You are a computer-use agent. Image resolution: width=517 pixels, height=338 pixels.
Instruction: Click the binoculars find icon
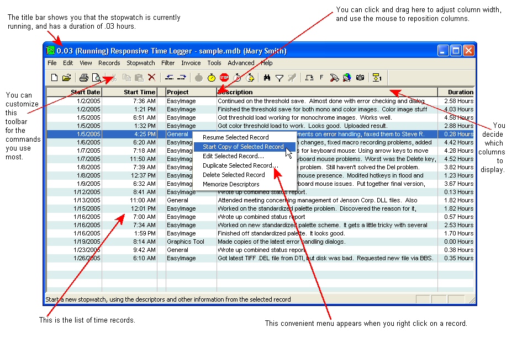[267, 78]
